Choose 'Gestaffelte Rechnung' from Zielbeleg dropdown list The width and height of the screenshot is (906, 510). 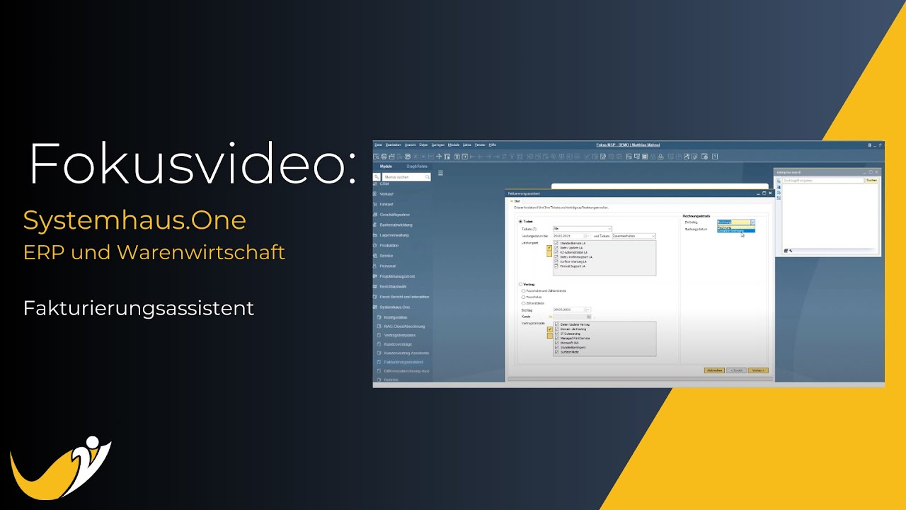tap(730, 231)
